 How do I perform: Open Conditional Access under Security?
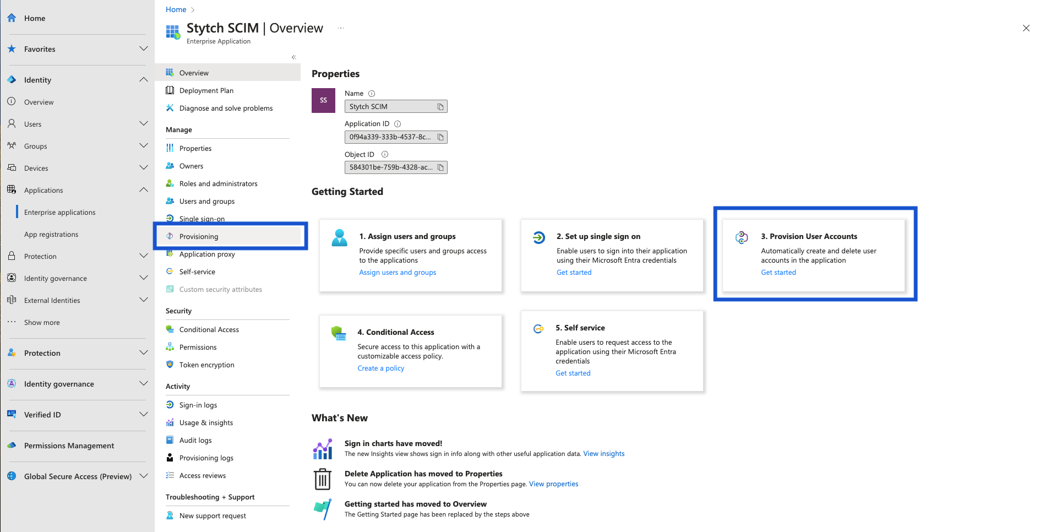(x=209, y=329)
